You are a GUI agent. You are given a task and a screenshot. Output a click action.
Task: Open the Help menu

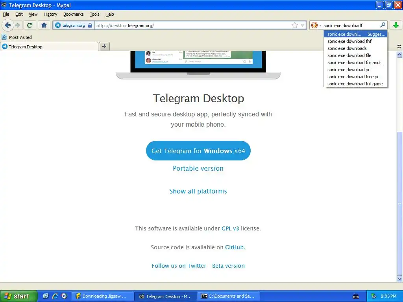[109, 14]
